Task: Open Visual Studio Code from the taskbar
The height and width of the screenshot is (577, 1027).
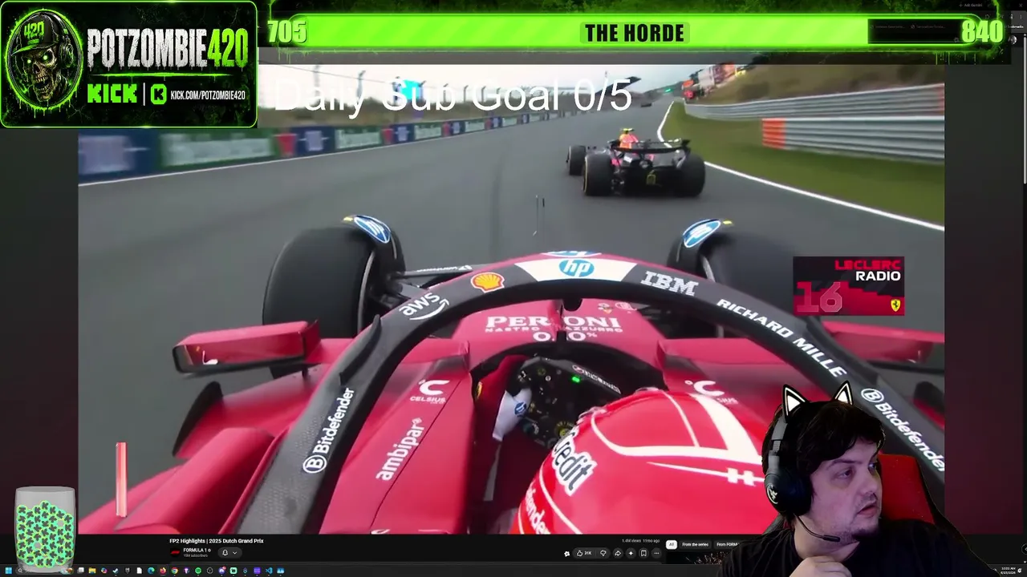Action: [269, 571]
